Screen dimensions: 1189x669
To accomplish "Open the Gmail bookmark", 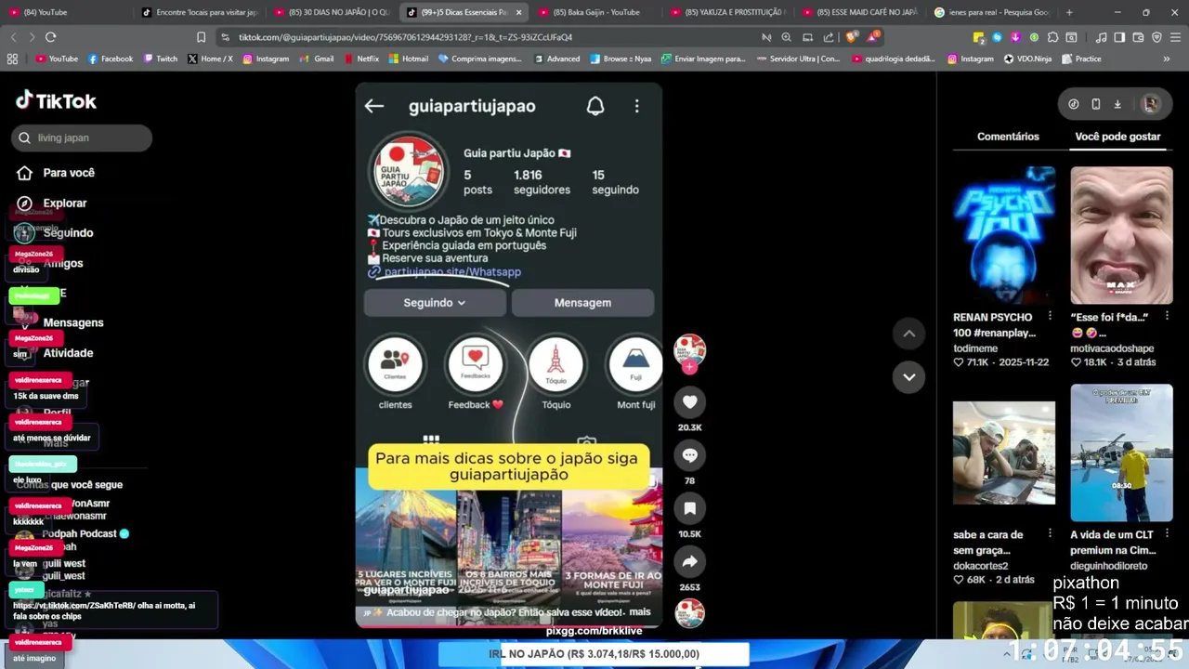I will coord(316,59).
